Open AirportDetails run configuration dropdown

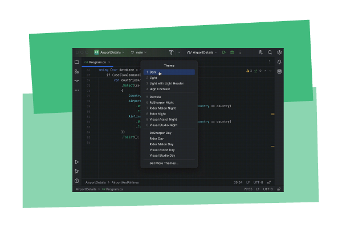click(x=202, y=52)
